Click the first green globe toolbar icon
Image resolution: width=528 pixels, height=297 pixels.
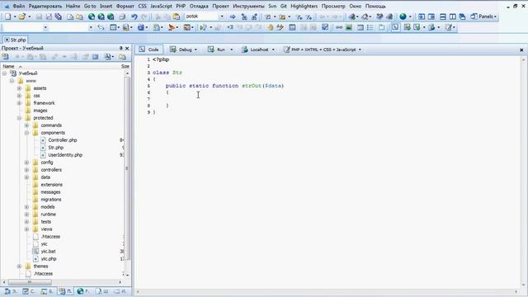pos(92,16)
